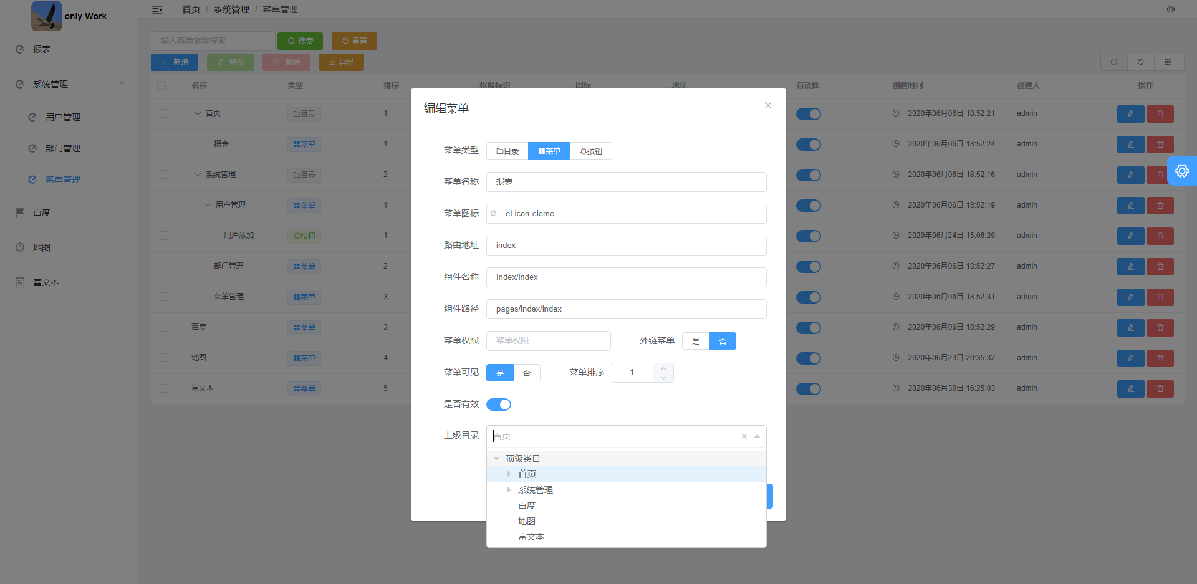This screenshot has height=584, width=1197.
Task: Collapse the 系统管理 sidebar submenu
Action: click(x=122, y=84)
